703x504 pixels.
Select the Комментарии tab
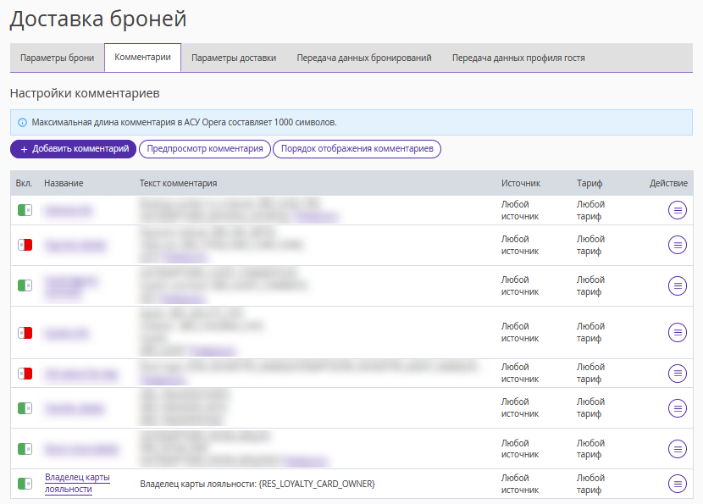142,58
